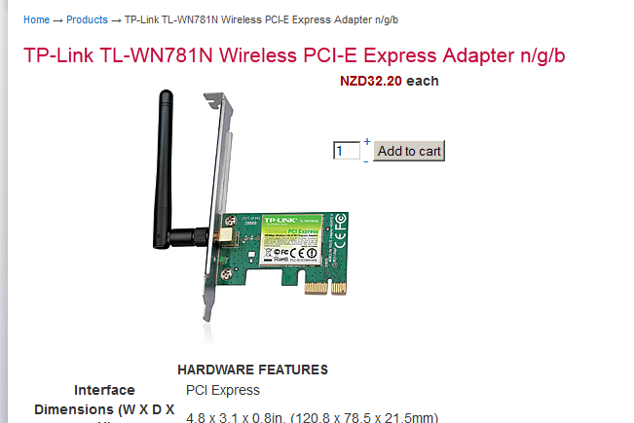634x423 pixels.
Task: Click the metal bracket in product photo
Action: [217, 206]
